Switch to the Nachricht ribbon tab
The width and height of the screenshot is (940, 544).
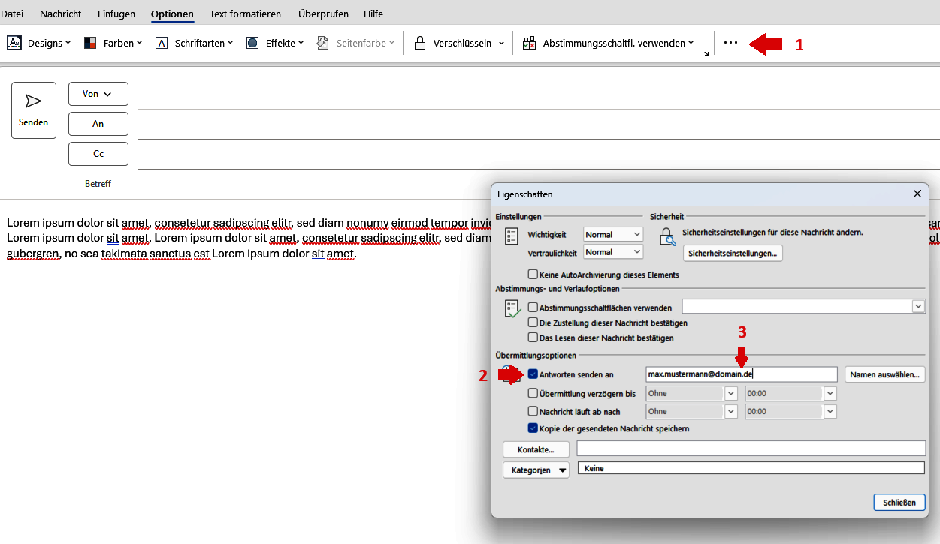pyautogui.click(x=60, y=14)
